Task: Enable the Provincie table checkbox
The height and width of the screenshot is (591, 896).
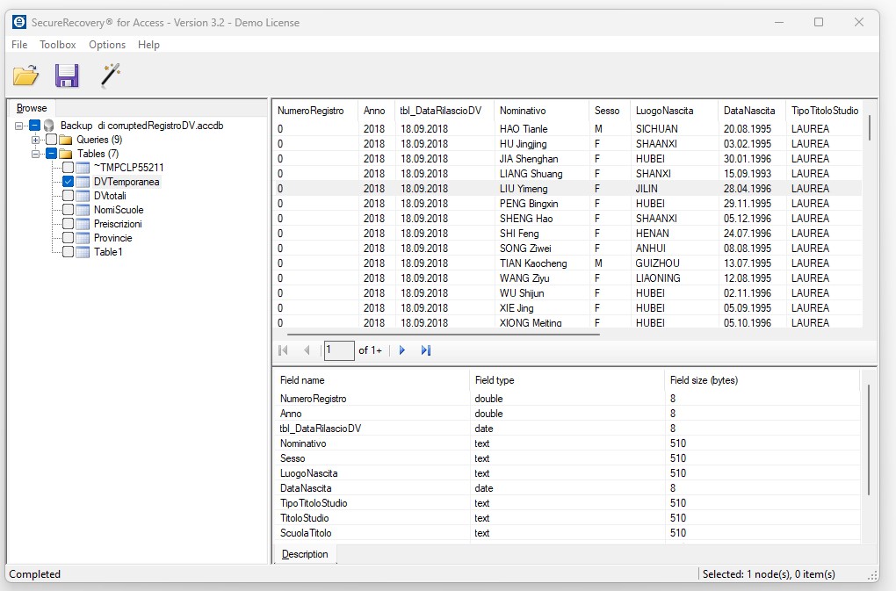Action: pyautogui.click(x=68, y=238)
